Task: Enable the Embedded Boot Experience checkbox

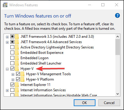Action: point(12,53)
